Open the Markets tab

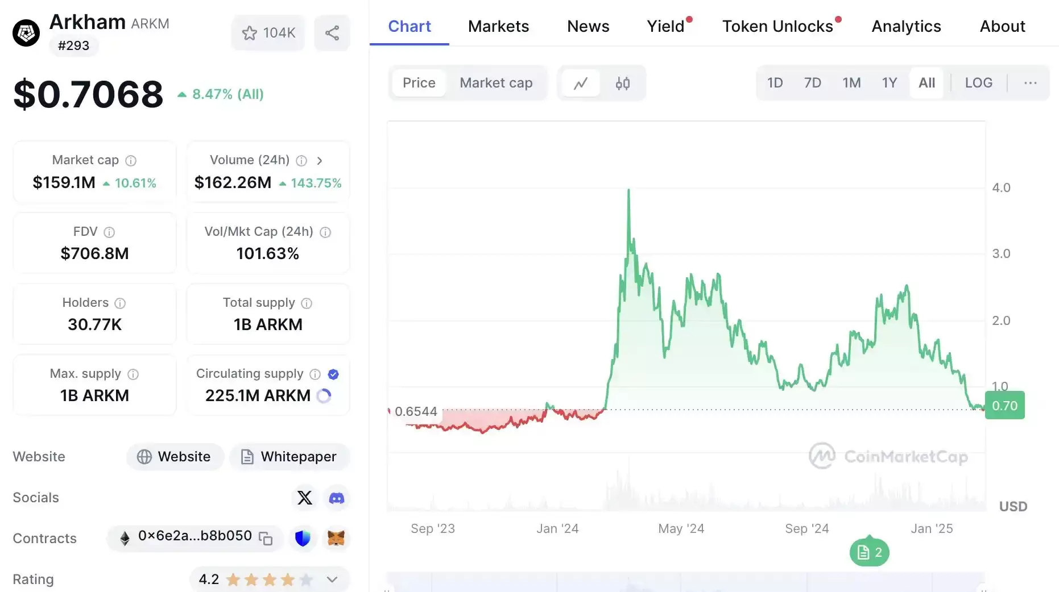coord(498,26)
